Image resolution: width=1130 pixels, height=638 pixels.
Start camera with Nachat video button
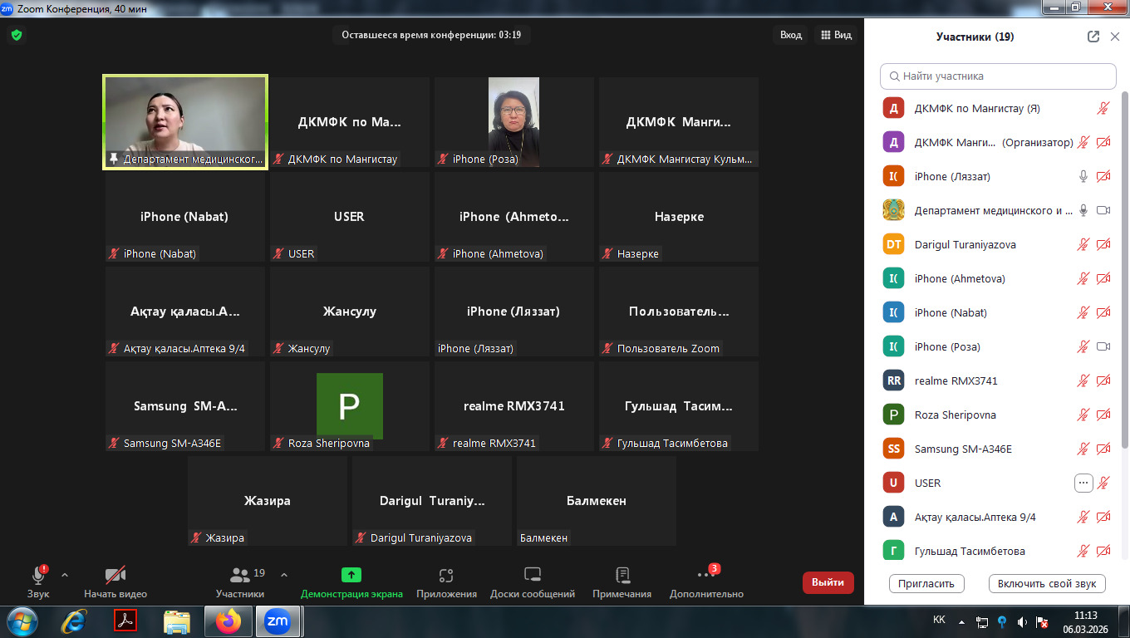coord(115,576)
